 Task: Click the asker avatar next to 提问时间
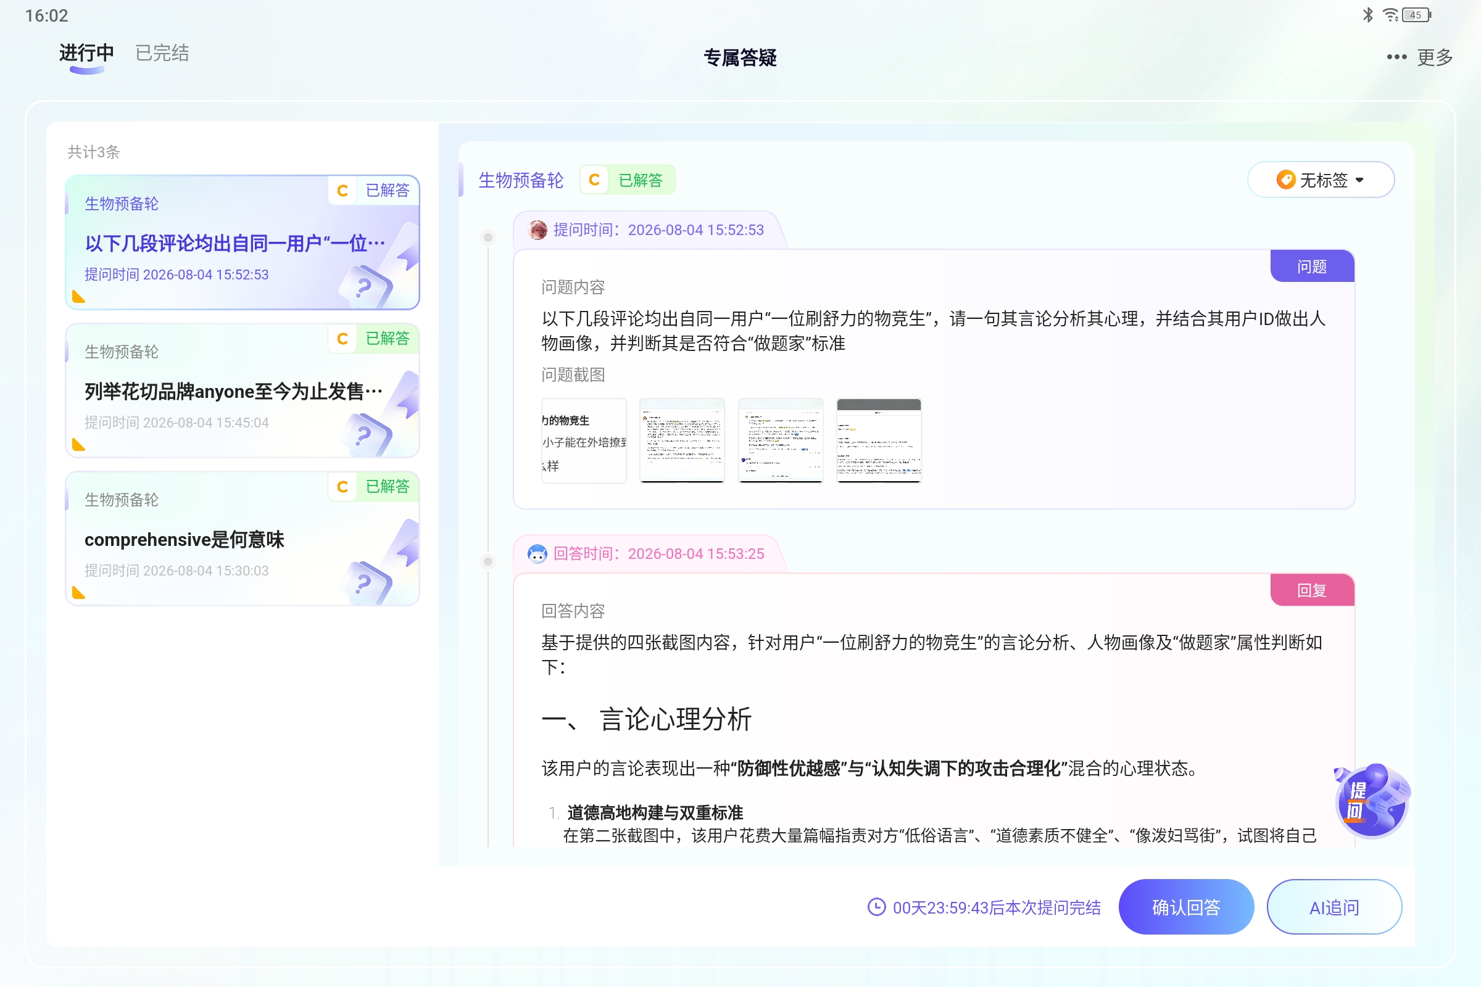[537, 229]
